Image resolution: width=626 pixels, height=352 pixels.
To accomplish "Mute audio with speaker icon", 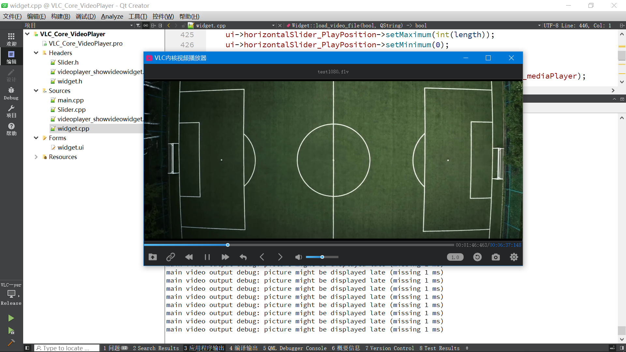I will pyautogui.click(x=298, y=257).
